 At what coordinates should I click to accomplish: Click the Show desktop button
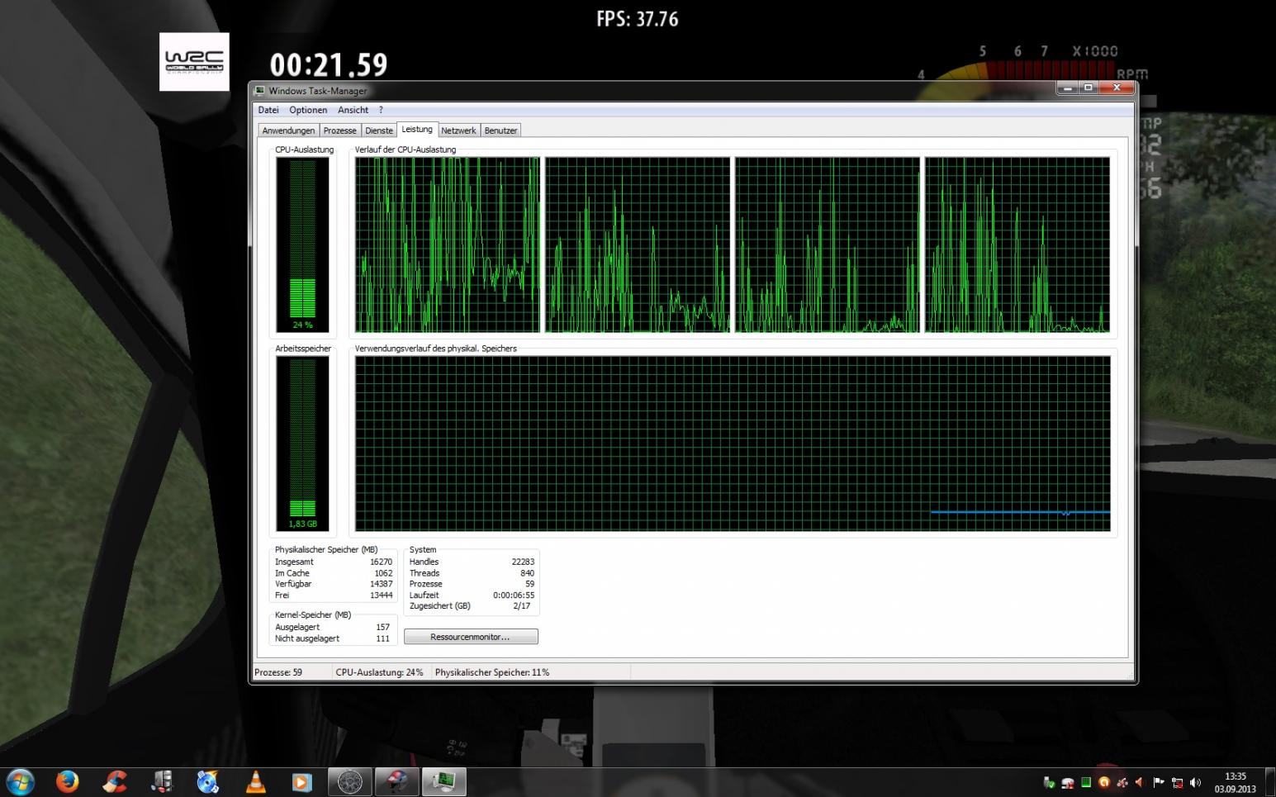[x=1270, y=781]
